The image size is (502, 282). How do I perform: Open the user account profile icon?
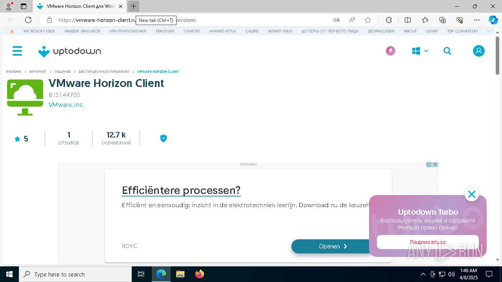point(478,51)
